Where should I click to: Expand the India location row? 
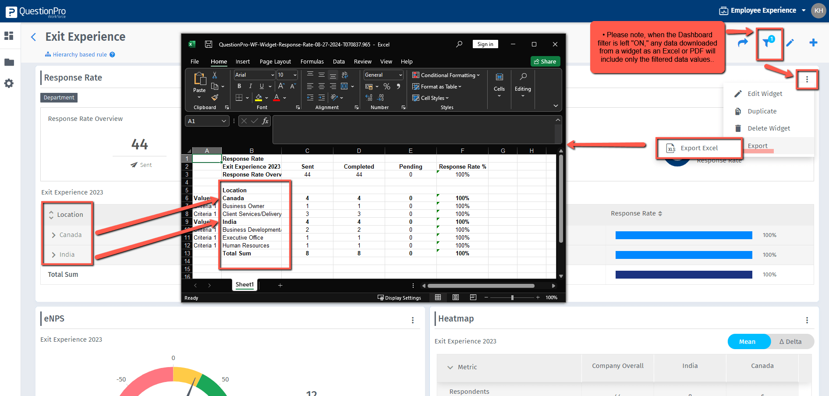pos(54,255)
